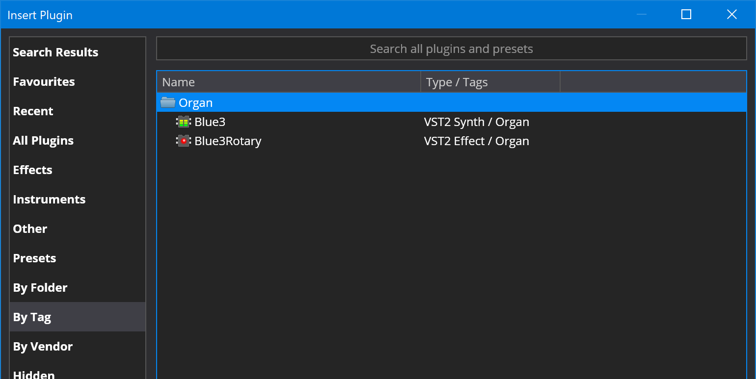This screenshot has height=379, width=756.
Task: Sort list by Name column header
Action: click(x=288, y=82)
